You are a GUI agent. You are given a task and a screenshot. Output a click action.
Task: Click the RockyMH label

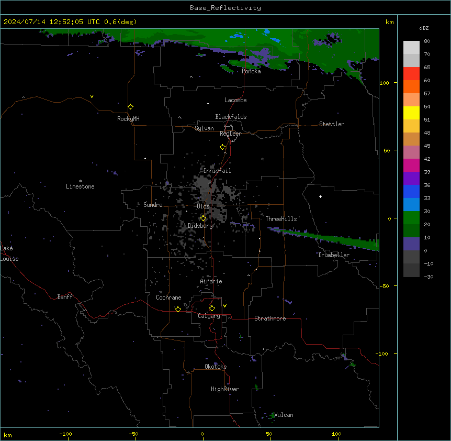128,119
